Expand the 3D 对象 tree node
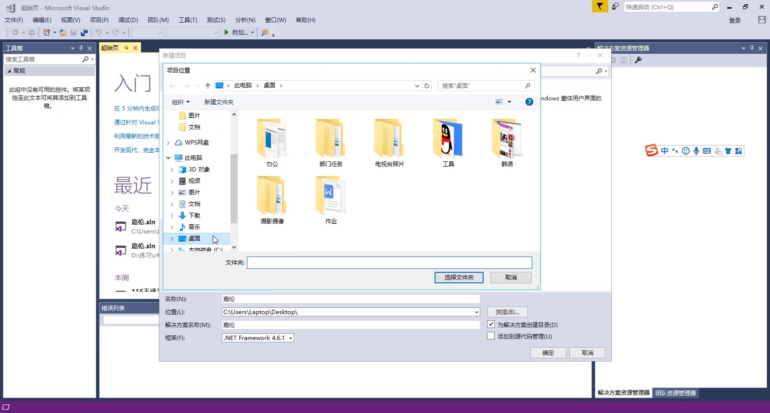The height and width of the screenshot is (413, 770). coord(172,170)
